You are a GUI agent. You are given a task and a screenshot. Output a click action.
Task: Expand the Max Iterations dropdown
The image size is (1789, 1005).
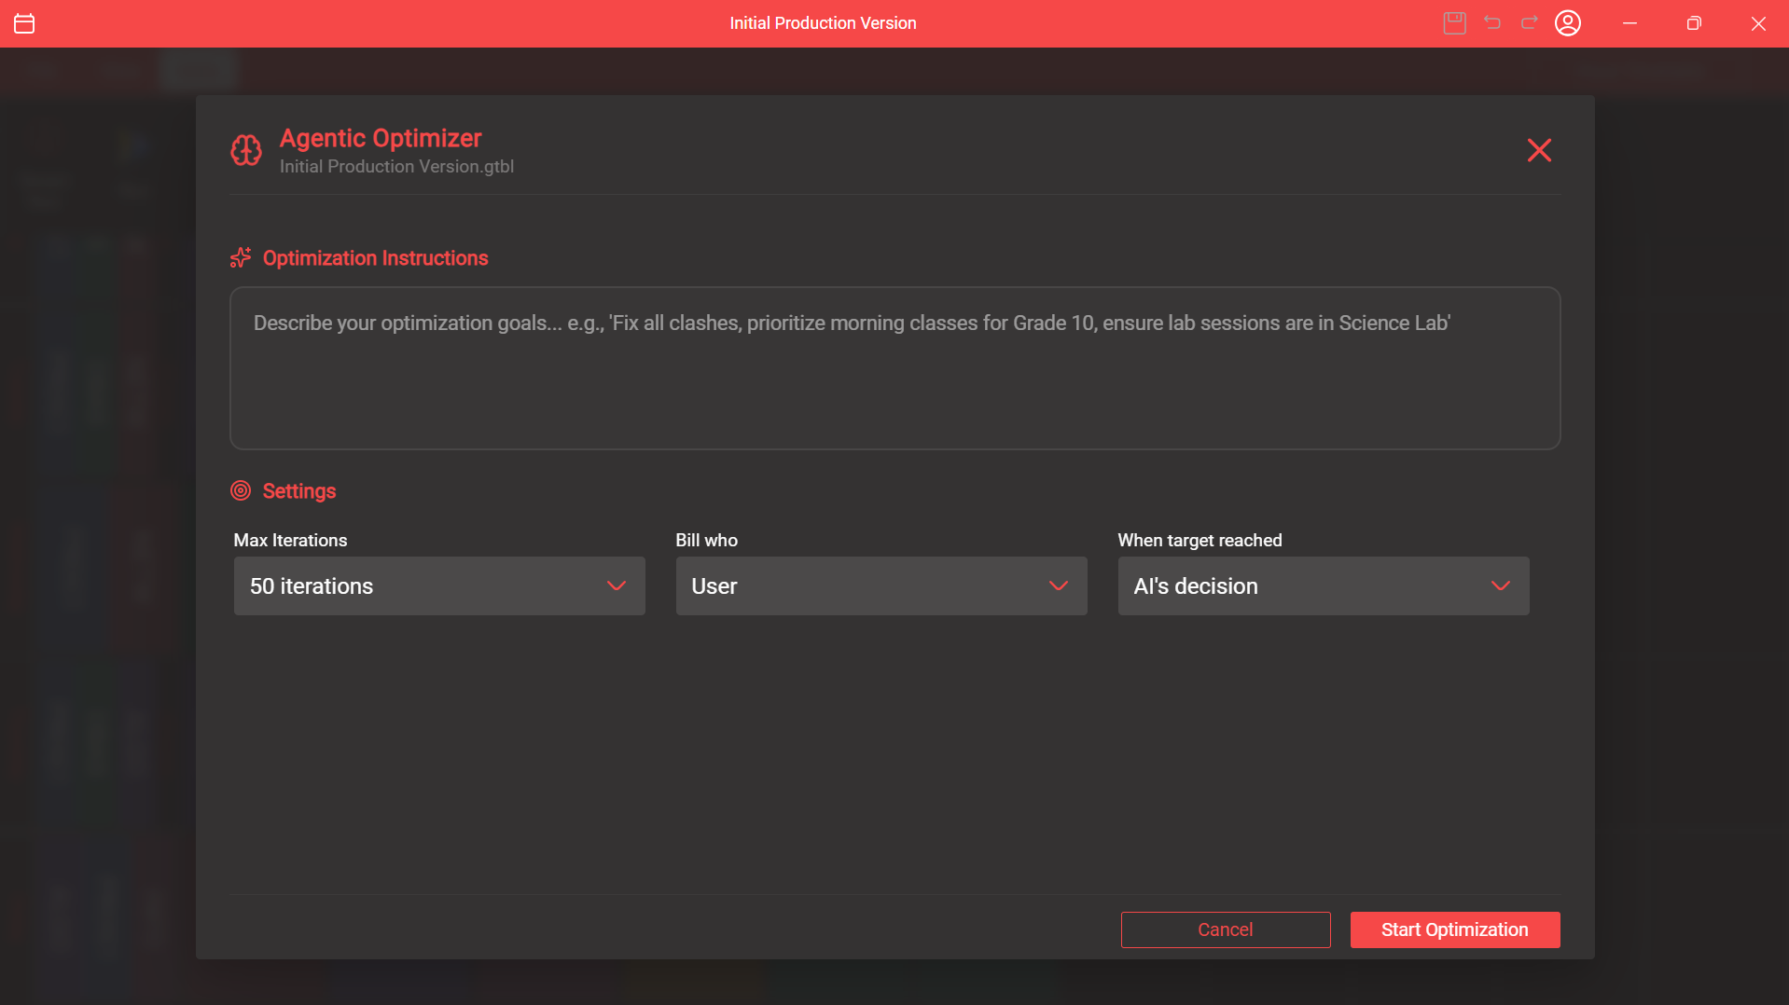[x=438, y=585]
